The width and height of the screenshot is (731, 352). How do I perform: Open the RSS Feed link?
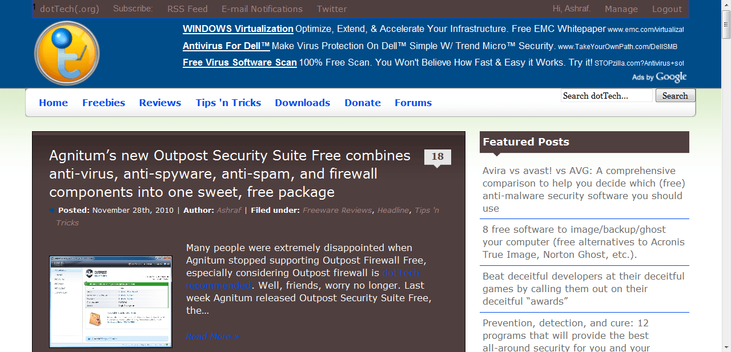click(187, 9)
